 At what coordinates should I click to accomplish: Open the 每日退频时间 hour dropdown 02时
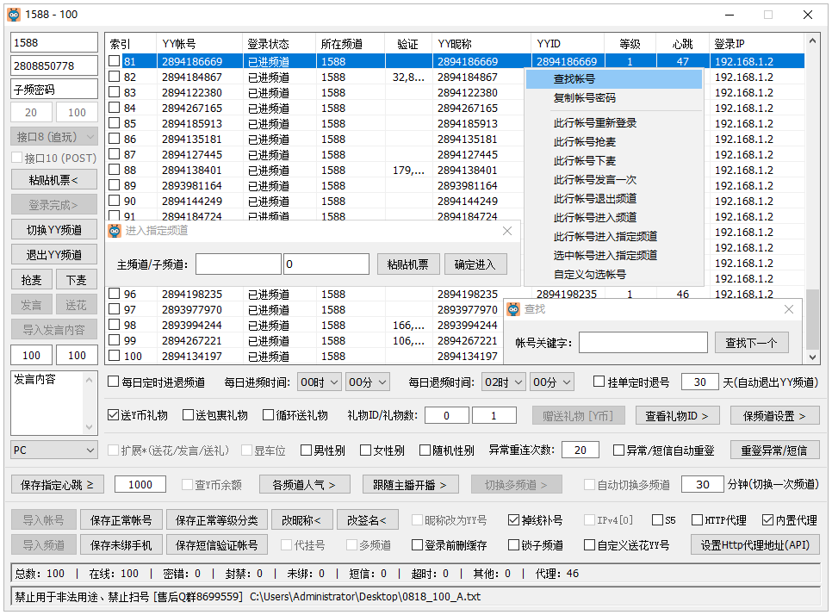tap(504, 382)
